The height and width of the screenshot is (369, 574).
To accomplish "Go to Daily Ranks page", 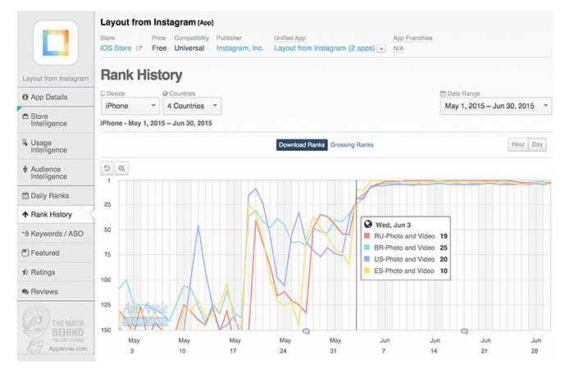I will click(56, 195).
